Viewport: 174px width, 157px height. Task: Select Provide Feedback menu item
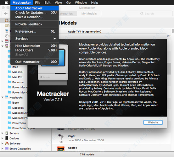pyautogui.click(x=35, y=24)
